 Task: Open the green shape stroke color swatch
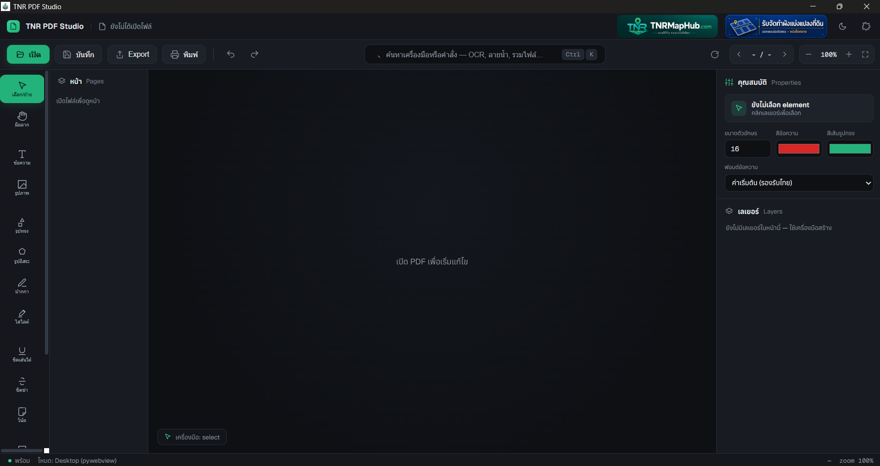coord(850,149)
